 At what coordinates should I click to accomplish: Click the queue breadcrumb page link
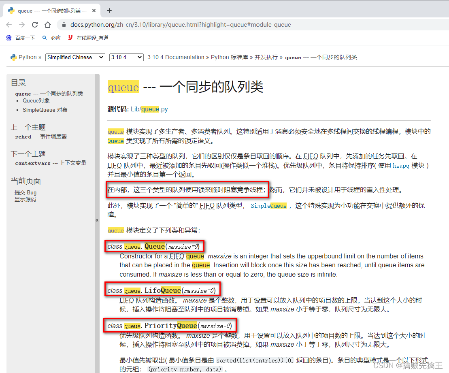click(x=321, y=57)
